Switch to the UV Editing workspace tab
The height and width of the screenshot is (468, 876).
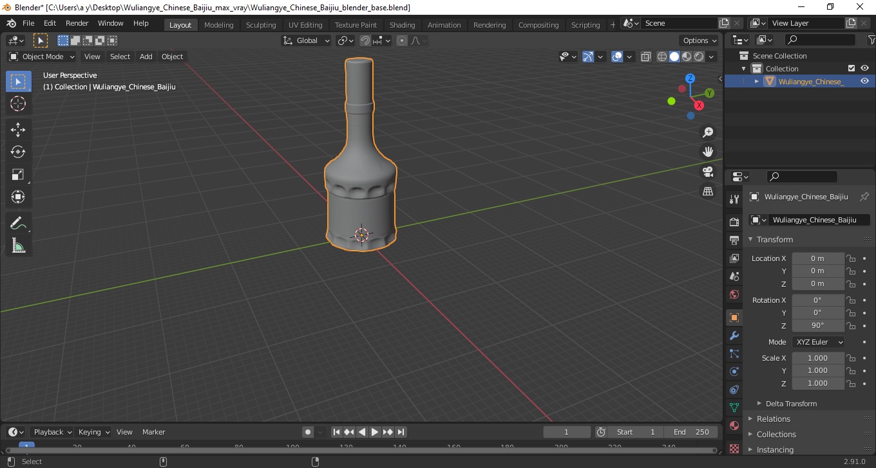coord(305,25)
